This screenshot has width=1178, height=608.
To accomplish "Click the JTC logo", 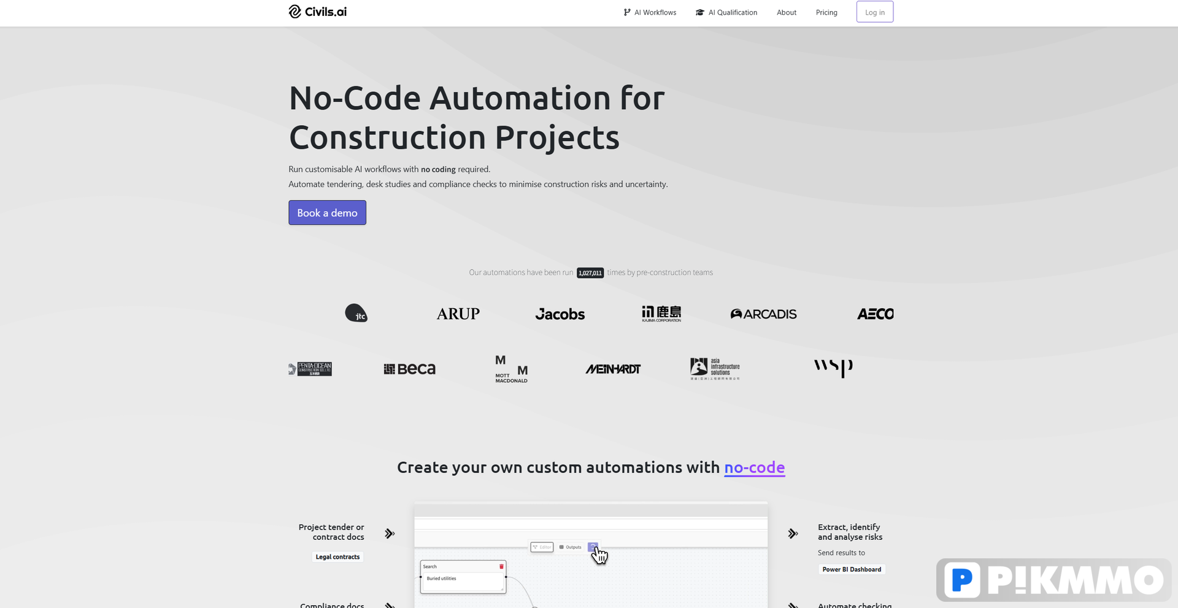I will [x=356, y=313].
